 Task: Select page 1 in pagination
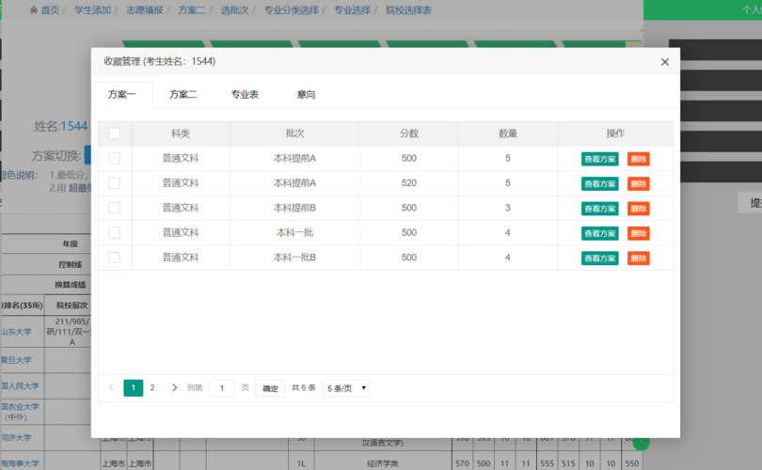click(134, 387)
